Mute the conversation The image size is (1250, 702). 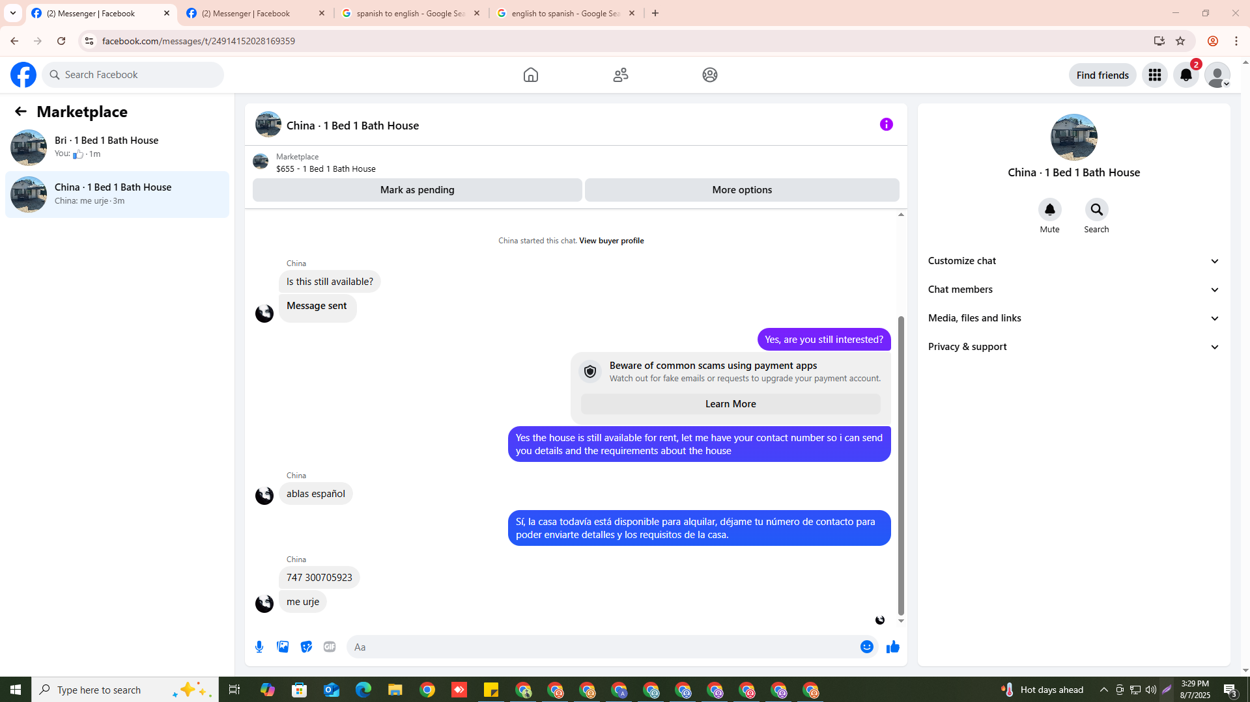1049,210
